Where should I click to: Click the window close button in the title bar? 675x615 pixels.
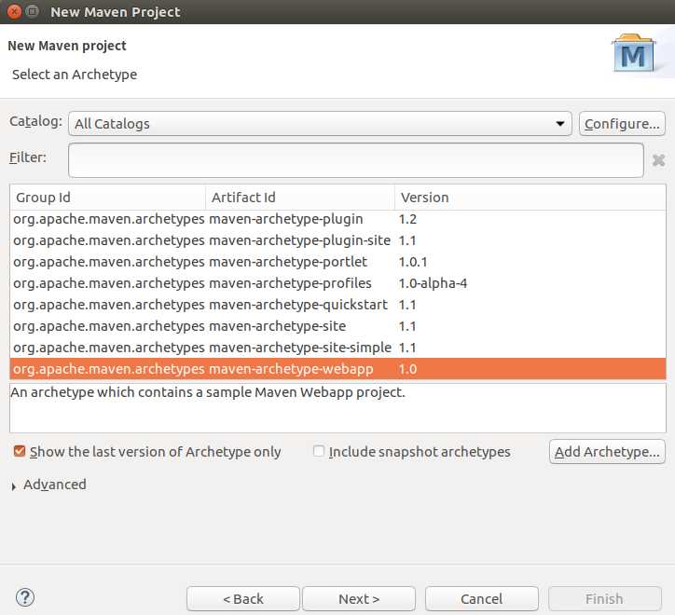pos(14,11)
